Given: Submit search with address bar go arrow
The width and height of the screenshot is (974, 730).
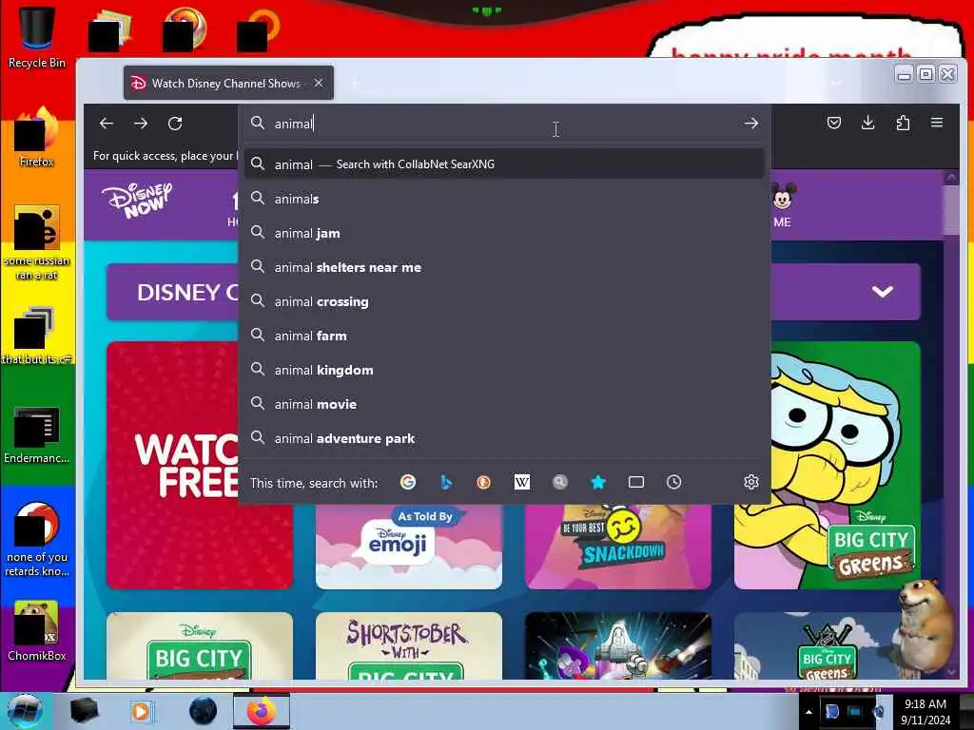Looking at the screenshot, I should click(x=751, y=123).
